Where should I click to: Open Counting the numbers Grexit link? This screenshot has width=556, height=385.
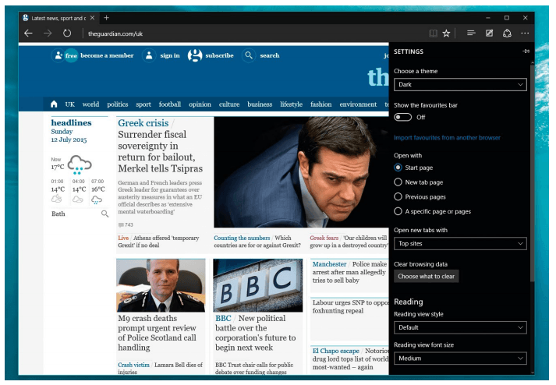point(257,242)
